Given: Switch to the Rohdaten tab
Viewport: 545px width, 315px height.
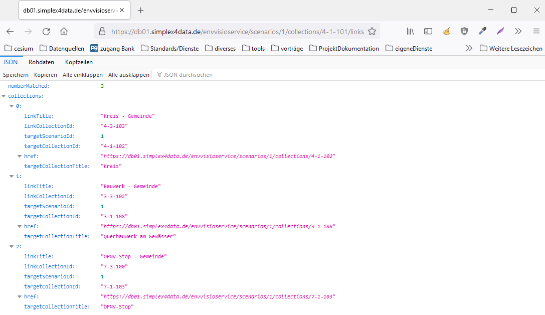Looking at the screenshot, I should (x=41, y=62).
